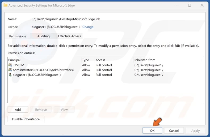Click Allow in the SYSTEM row
The height and width of the screenshot is (137, 210).
tap(86, 65)
